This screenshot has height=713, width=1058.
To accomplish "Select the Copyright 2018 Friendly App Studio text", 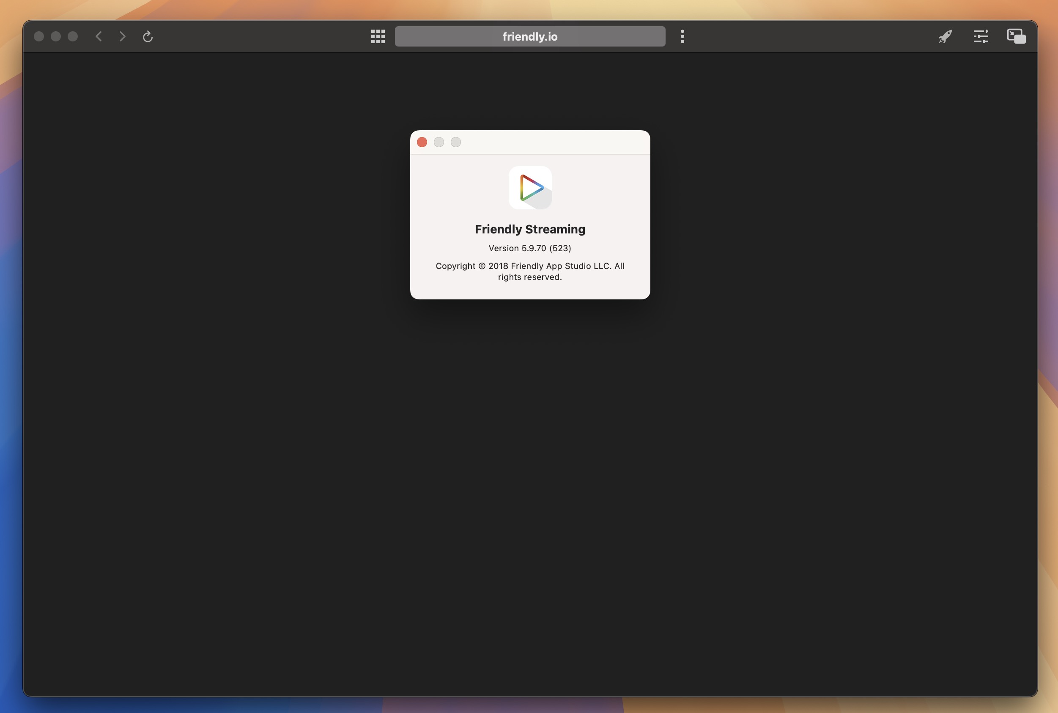I will pos(530,271).
